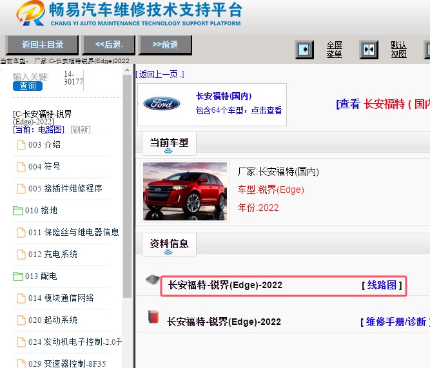This screenshot has width=430, height=368.
Task: Click the grey chip icon beside 线路图 row
Action: coord(153,280)
